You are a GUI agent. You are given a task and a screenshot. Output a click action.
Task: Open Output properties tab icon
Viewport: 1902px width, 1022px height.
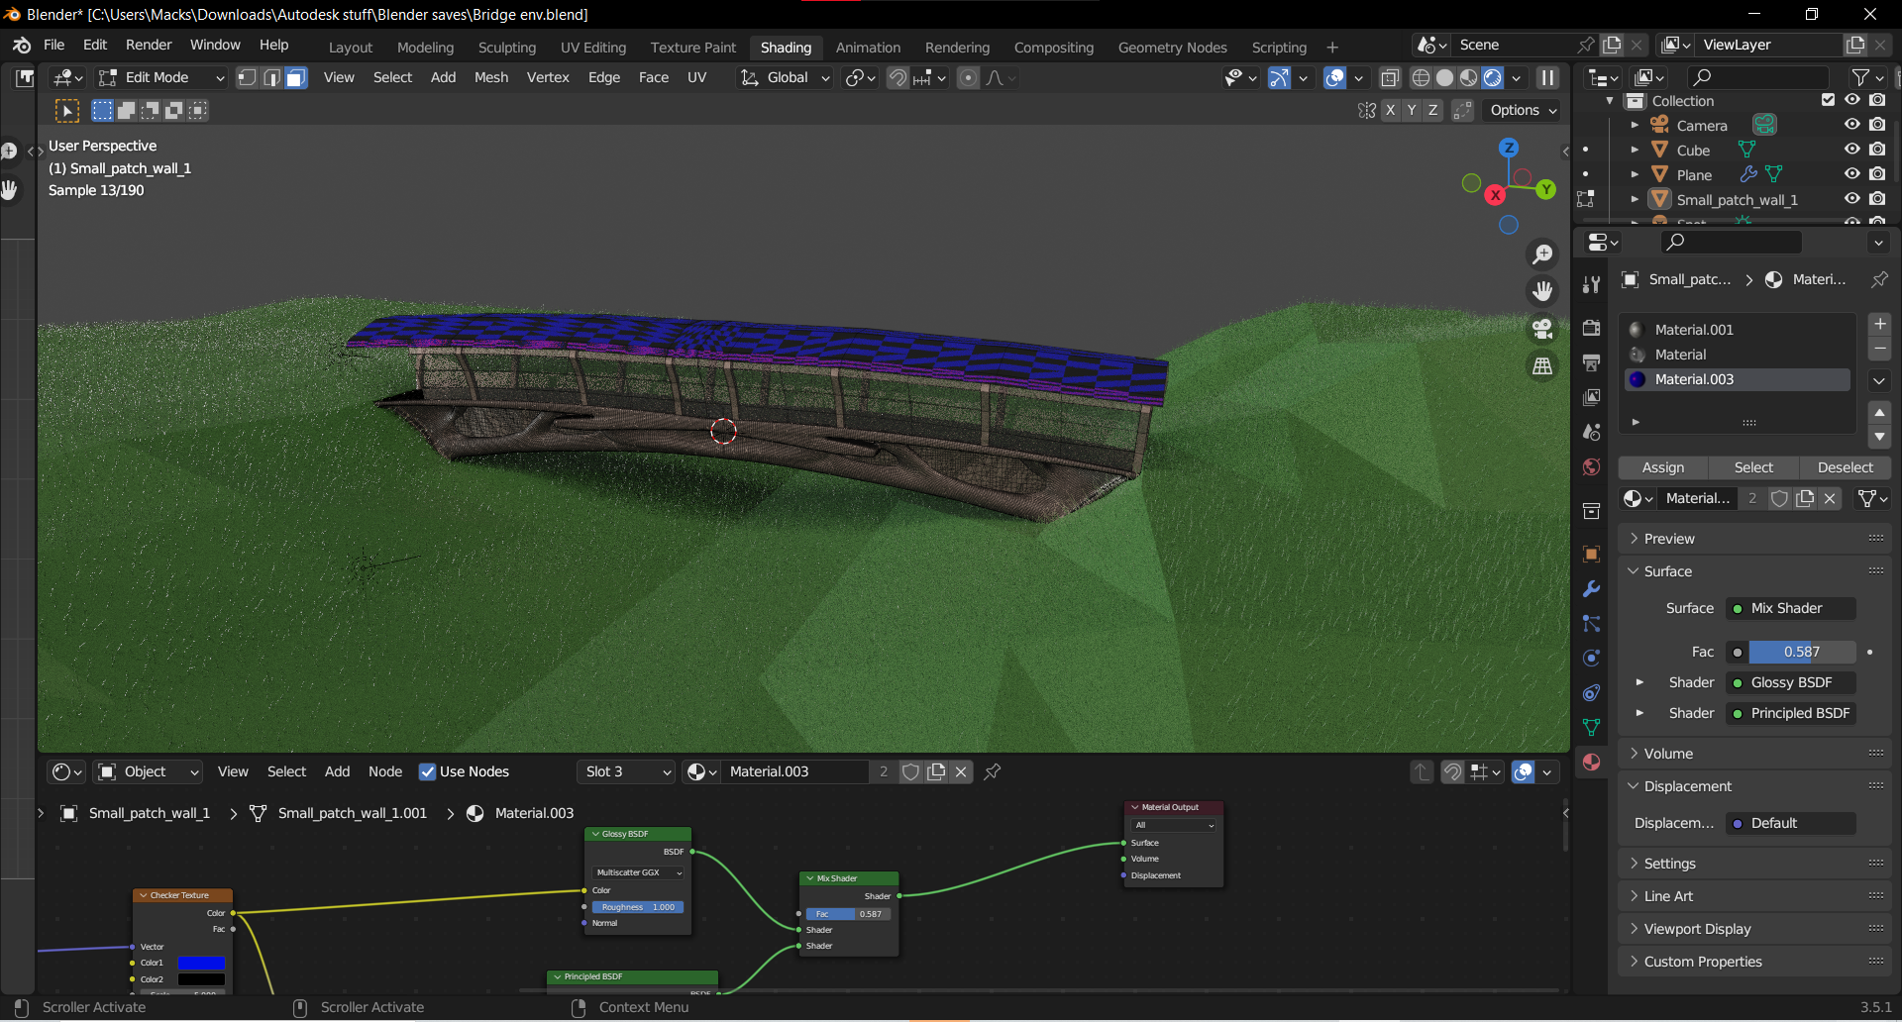coord(1592,362)
